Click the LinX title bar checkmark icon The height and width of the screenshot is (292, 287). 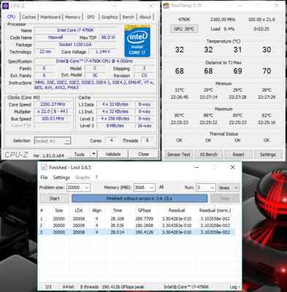click(44, 167)
